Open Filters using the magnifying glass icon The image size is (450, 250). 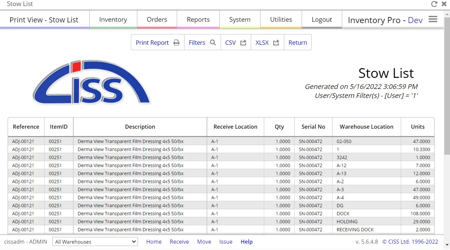pyautogui.click(x=213, y=42)
